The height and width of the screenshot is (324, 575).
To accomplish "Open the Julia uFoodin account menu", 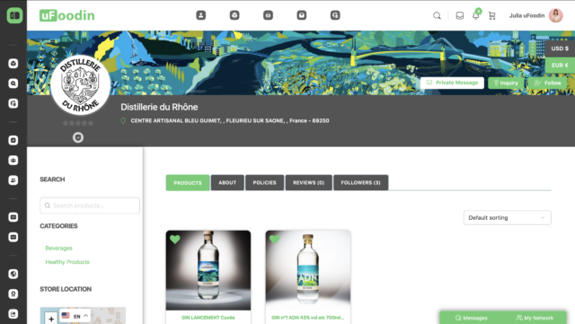I will tap(526, 16).
